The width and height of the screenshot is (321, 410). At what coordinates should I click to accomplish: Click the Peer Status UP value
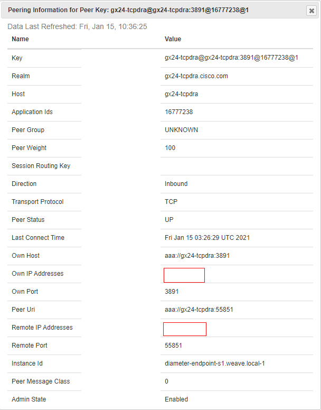click(x=169, y=220)
